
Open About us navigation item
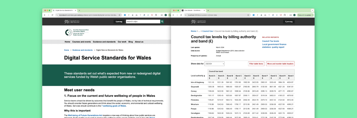pos(139,42)
